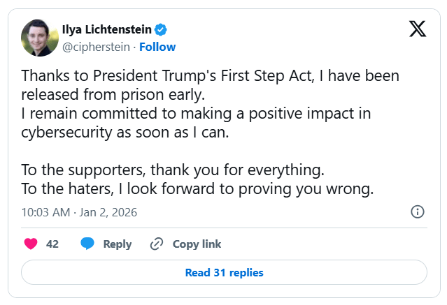Click the chain link copy icon
This screenshot has height=305, width=447.
tap(157, 244)
